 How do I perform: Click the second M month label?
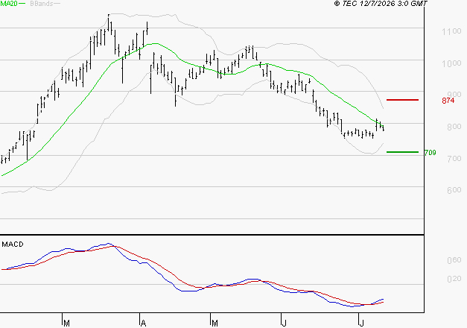(215, 324)
